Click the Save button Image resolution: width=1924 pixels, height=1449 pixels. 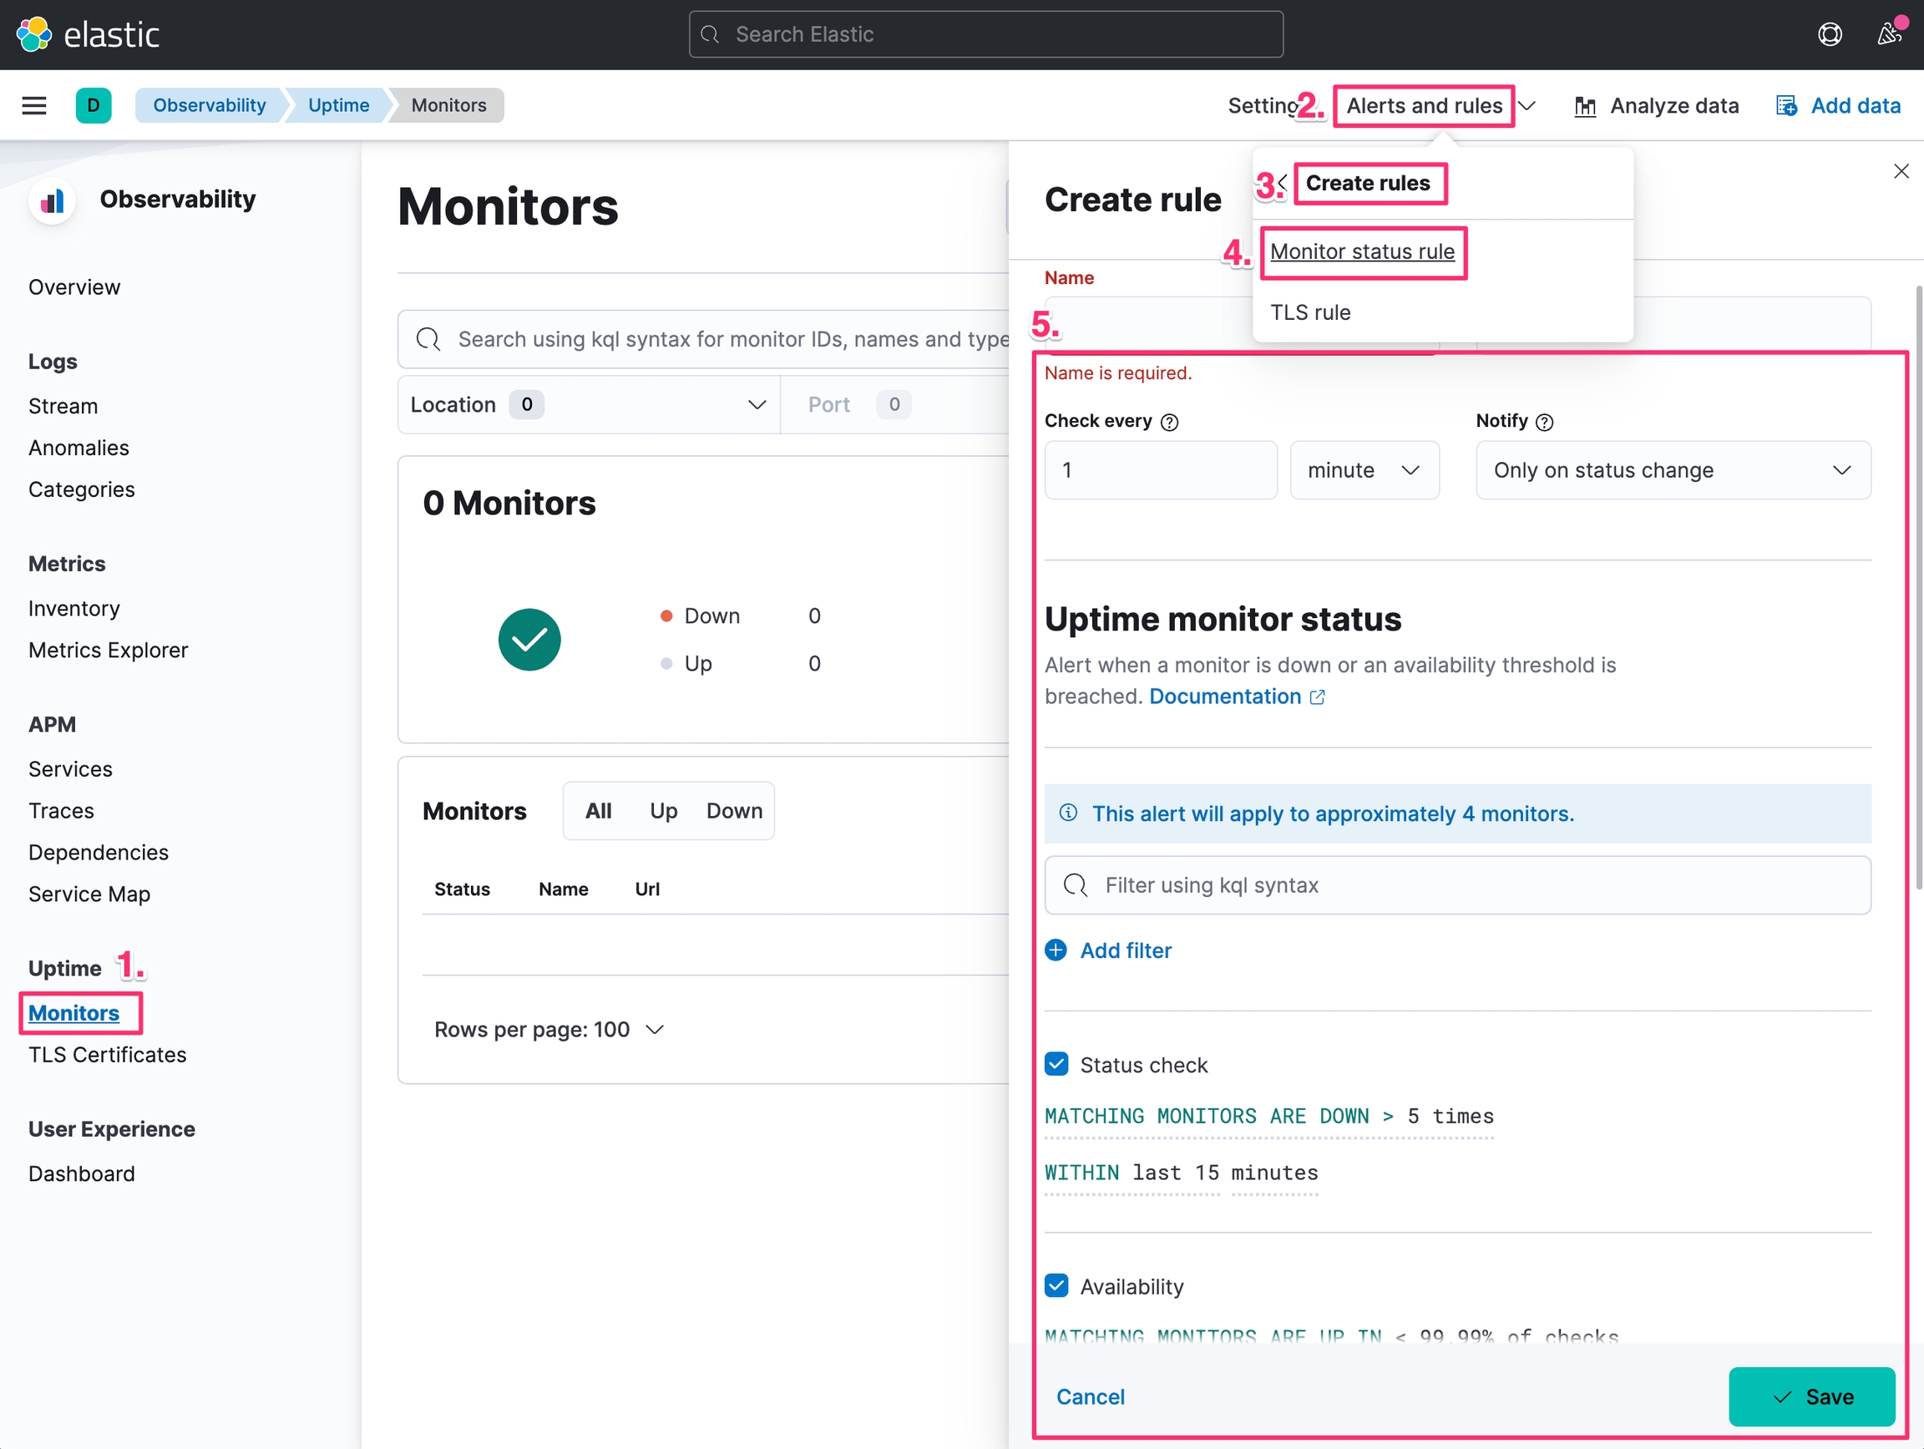pyautogui.click(x=1811, y=1396)
